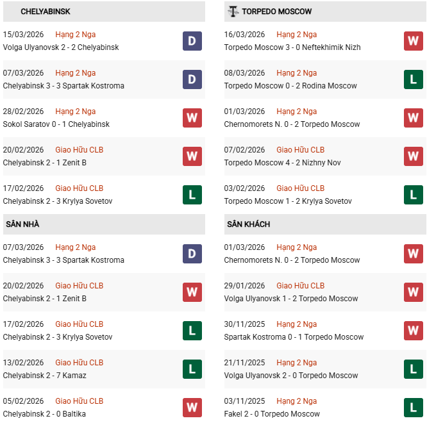Click the Hạng 2 Nga league link dated 15/03/2026
The width and height of the screenshot is (427, 423).
point(75,35)
